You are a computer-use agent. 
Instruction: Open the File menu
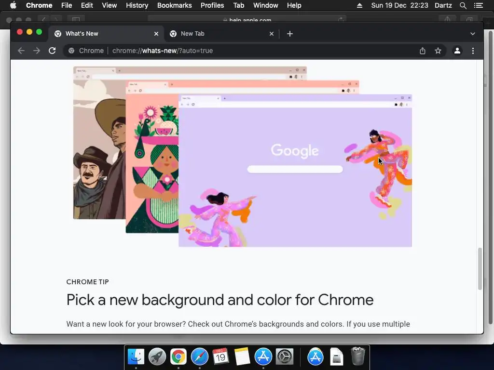click(67, 5)
